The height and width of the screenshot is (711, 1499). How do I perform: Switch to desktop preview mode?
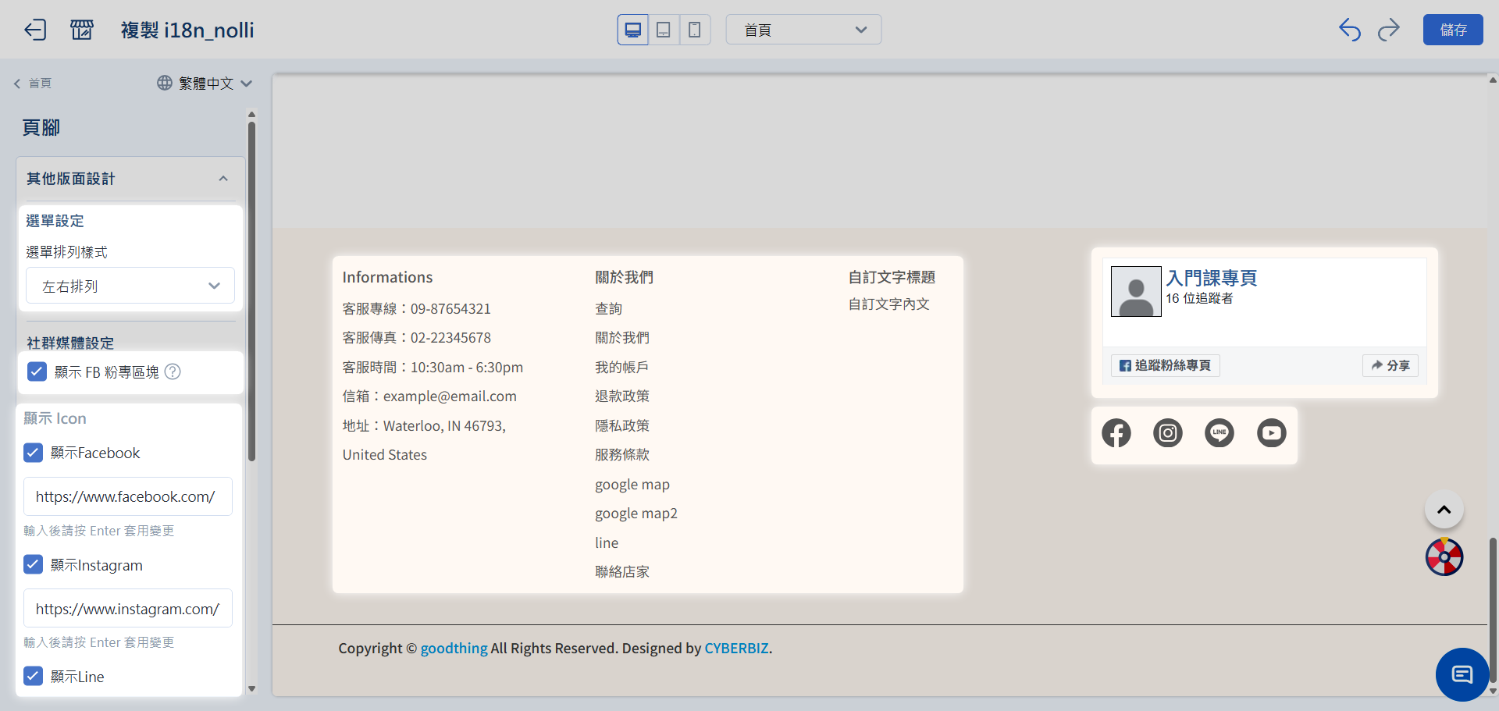pos(632,30)
